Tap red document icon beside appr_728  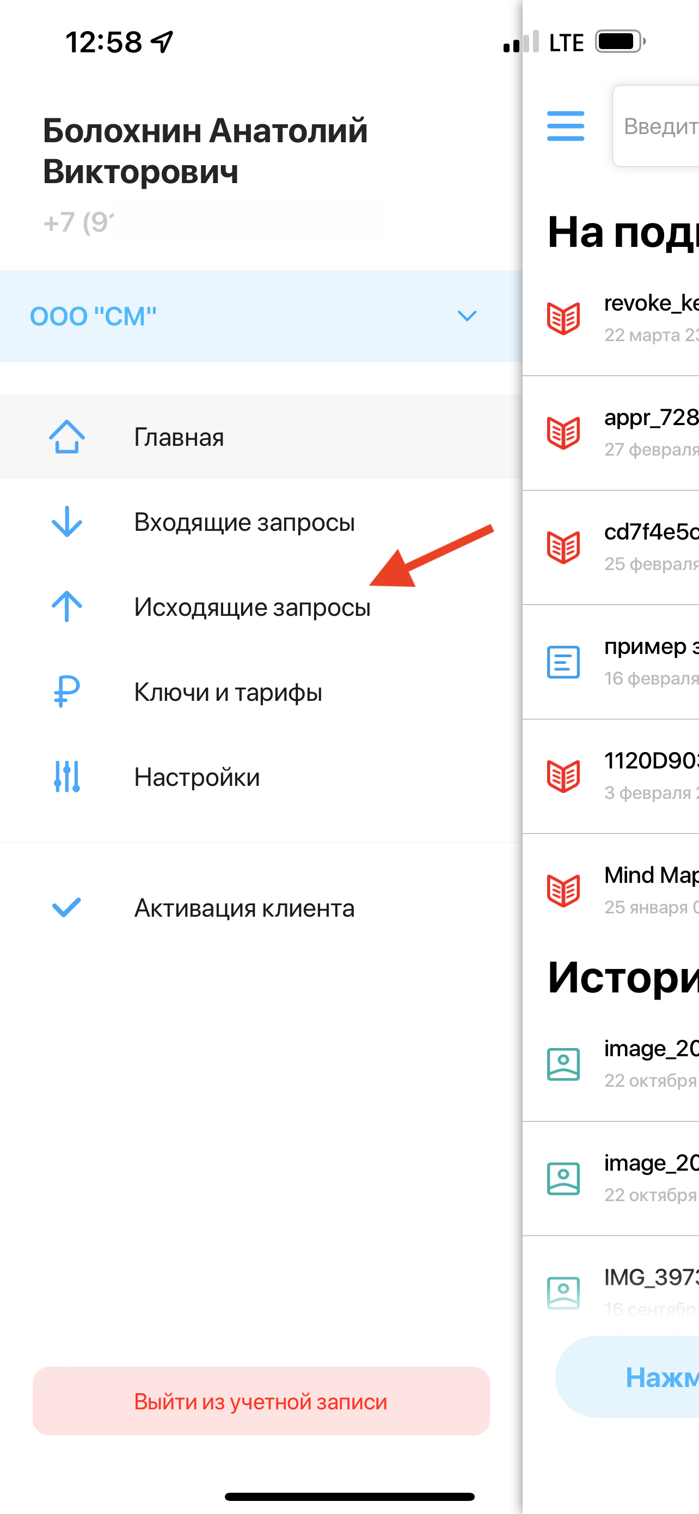tap(563, 433)
